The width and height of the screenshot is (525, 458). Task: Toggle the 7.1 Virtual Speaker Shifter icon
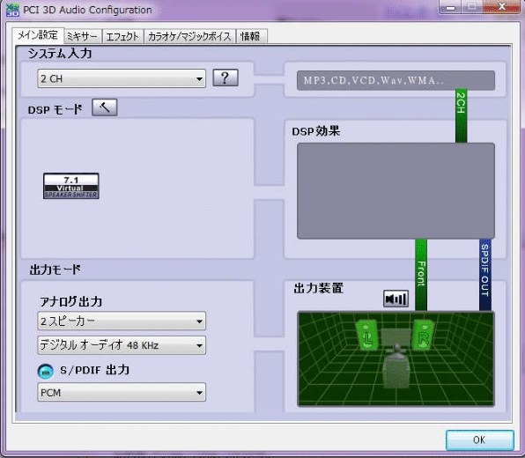(x=71, y=186)
